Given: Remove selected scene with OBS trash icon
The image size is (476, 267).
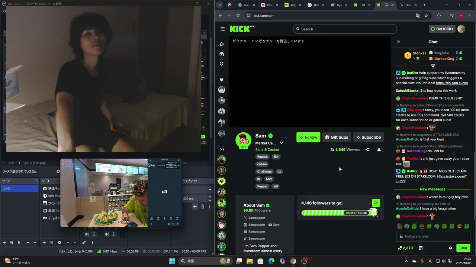Looking at the screenshot, I should [11, 243].
